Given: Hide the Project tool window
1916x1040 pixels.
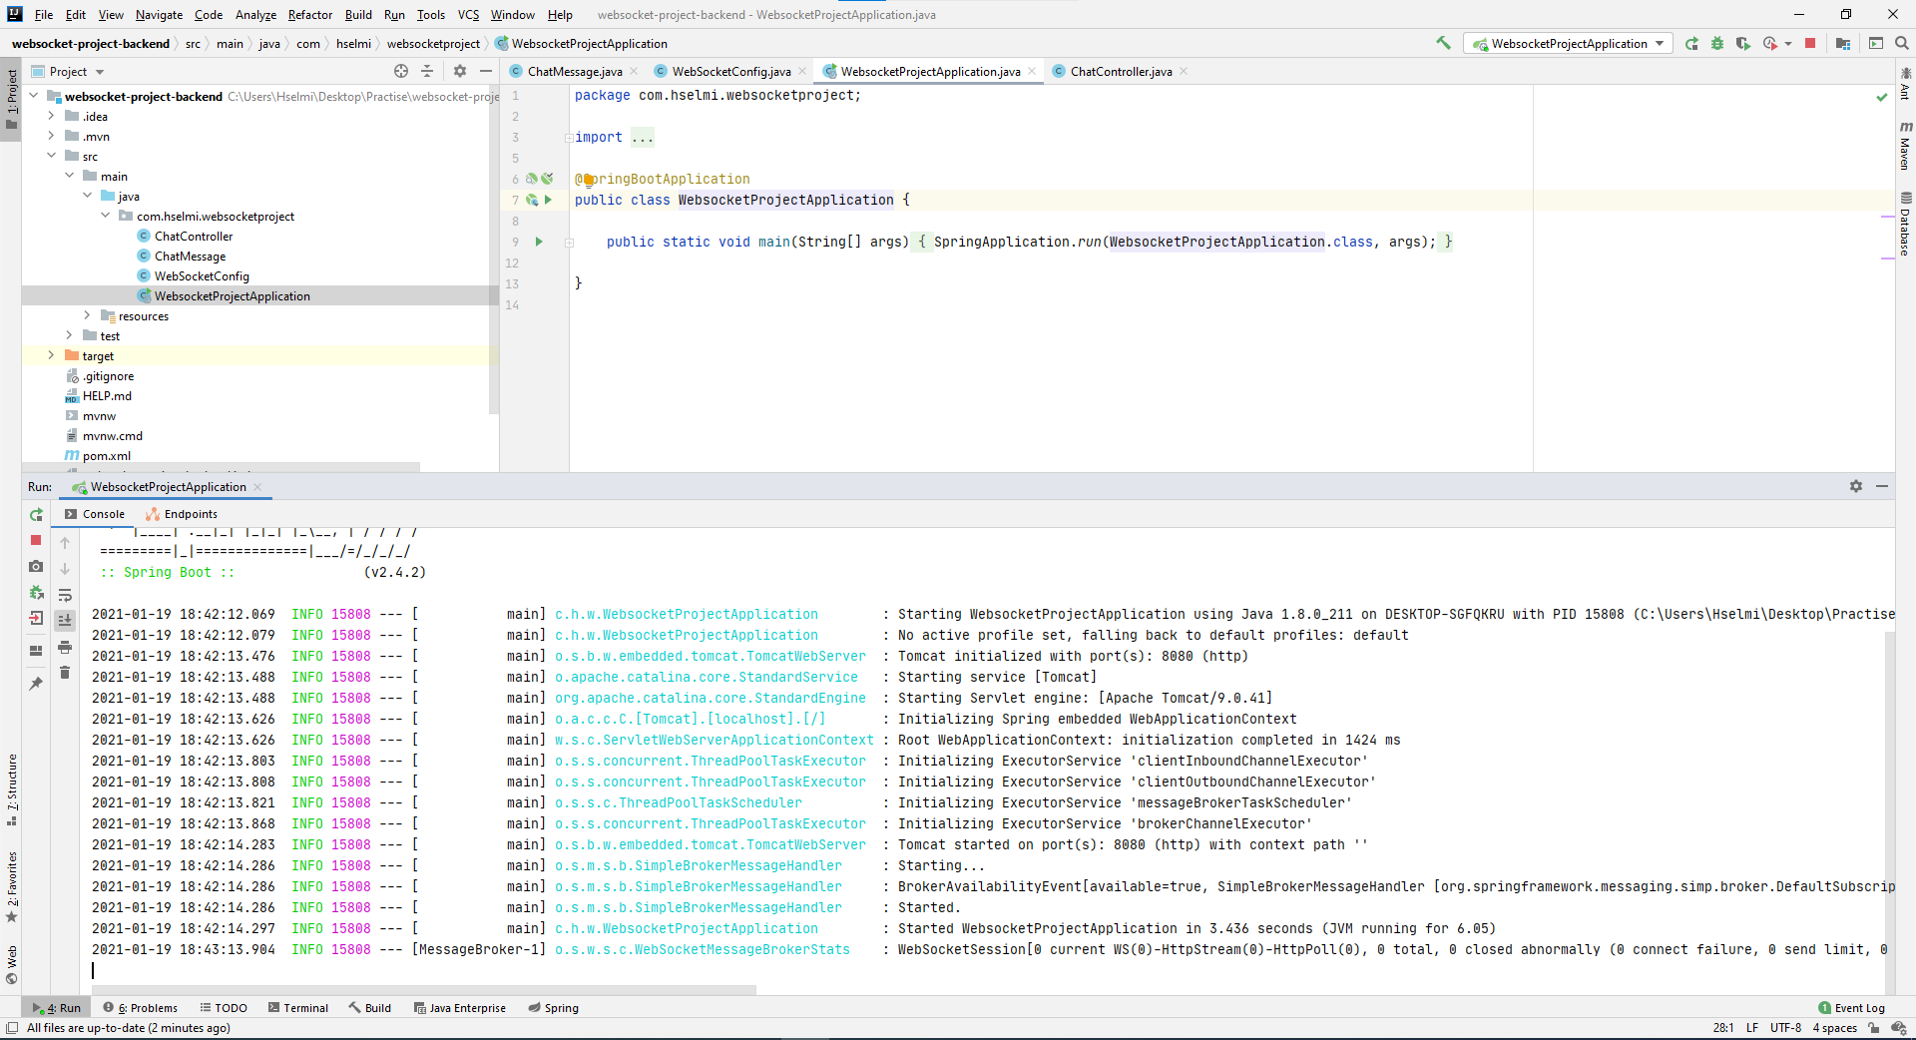Looking at the screenshot, I should [486, 71].
